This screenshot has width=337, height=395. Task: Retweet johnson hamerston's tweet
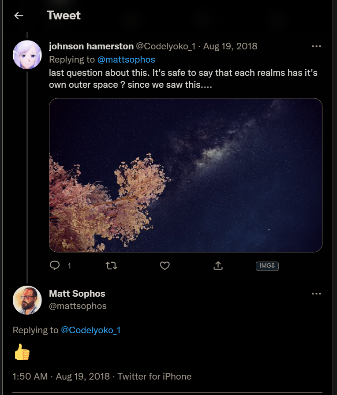(111, 265)
